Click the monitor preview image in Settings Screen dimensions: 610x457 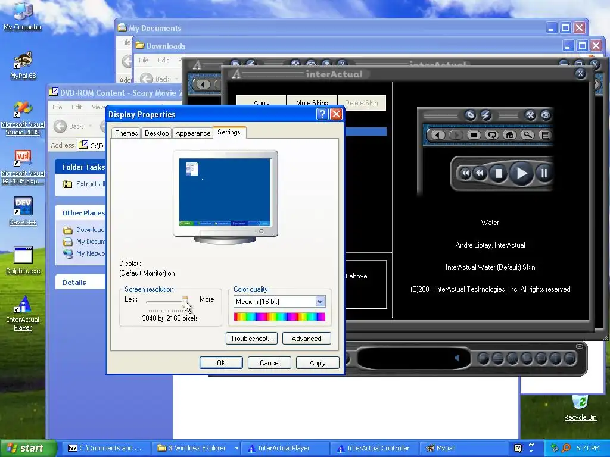225,197
